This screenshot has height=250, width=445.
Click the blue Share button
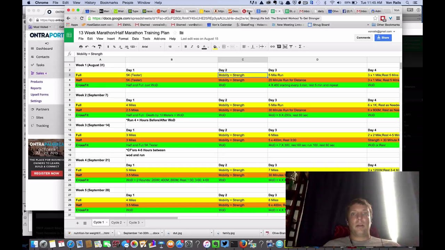tap(383, 37)
